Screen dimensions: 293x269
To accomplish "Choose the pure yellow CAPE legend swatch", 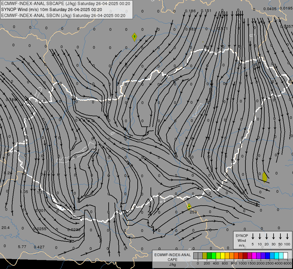I will [223, 256].
